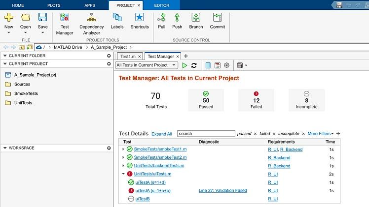Open the Test Manager tool in ribbon
This screenshot has width=369, height=207.
64,22
